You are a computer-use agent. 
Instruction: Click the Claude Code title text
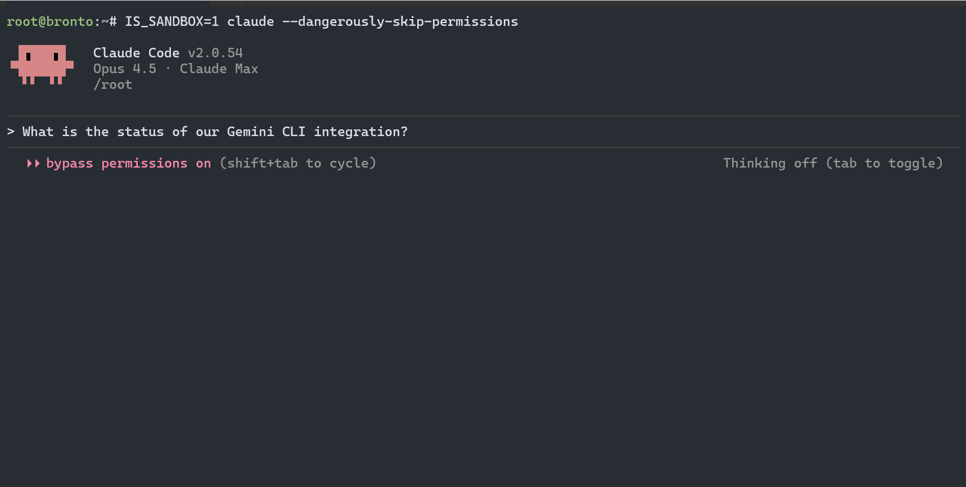136,53
